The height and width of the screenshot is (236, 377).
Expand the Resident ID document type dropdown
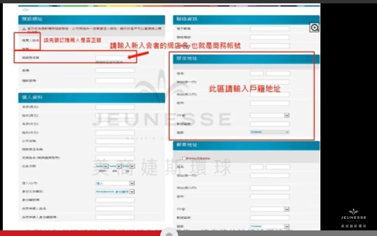click(x=115, y=192)
